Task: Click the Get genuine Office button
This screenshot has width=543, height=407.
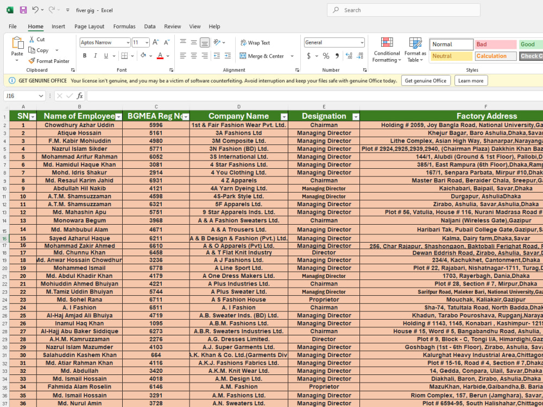Action: click(x=426, y=81)
